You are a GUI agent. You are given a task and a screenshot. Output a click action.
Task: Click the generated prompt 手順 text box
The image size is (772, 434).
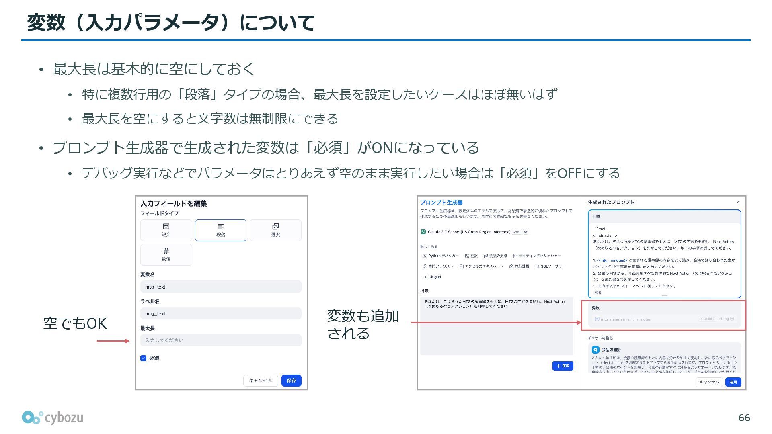664,254
